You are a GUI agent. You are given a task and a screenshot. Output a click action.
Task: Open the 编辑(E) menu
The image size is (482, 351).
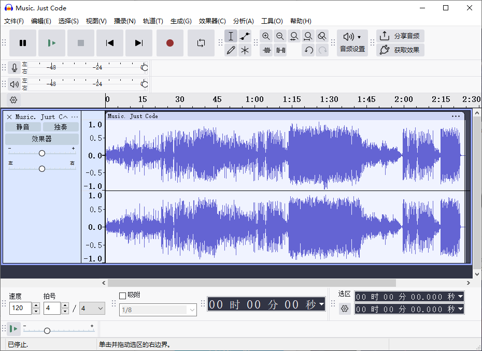coord(41,21)
